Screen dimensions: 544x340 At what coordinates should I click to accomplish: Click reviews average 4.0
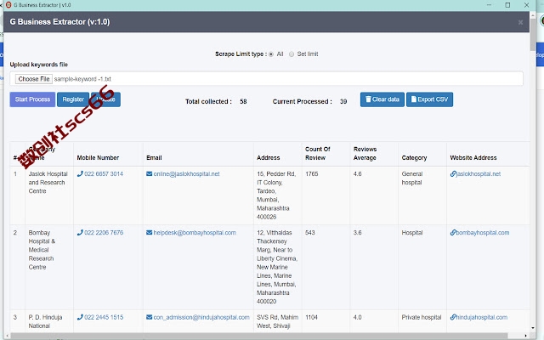(357, 317)
